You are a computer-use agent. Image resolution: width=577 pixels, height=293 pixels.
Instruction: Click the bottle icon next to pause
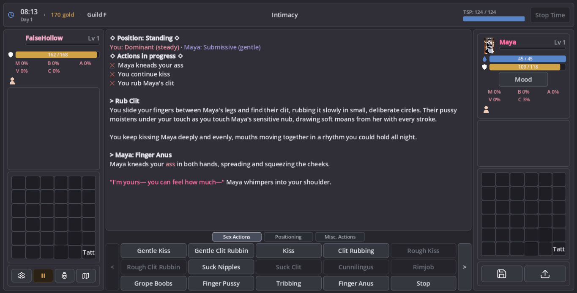coord(64,276)
